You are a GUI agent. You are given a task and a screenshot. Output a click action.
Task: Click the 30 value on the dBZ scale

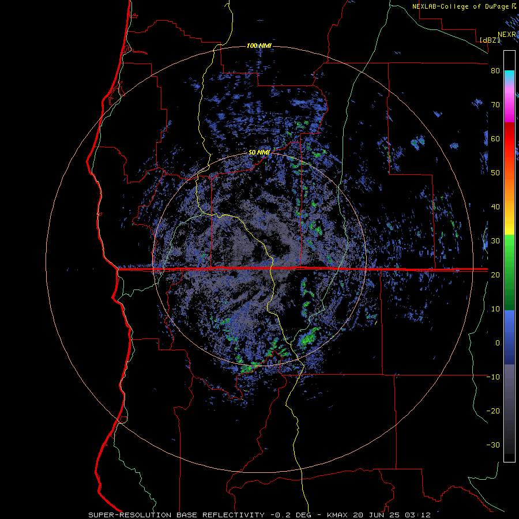coord(495,241)
